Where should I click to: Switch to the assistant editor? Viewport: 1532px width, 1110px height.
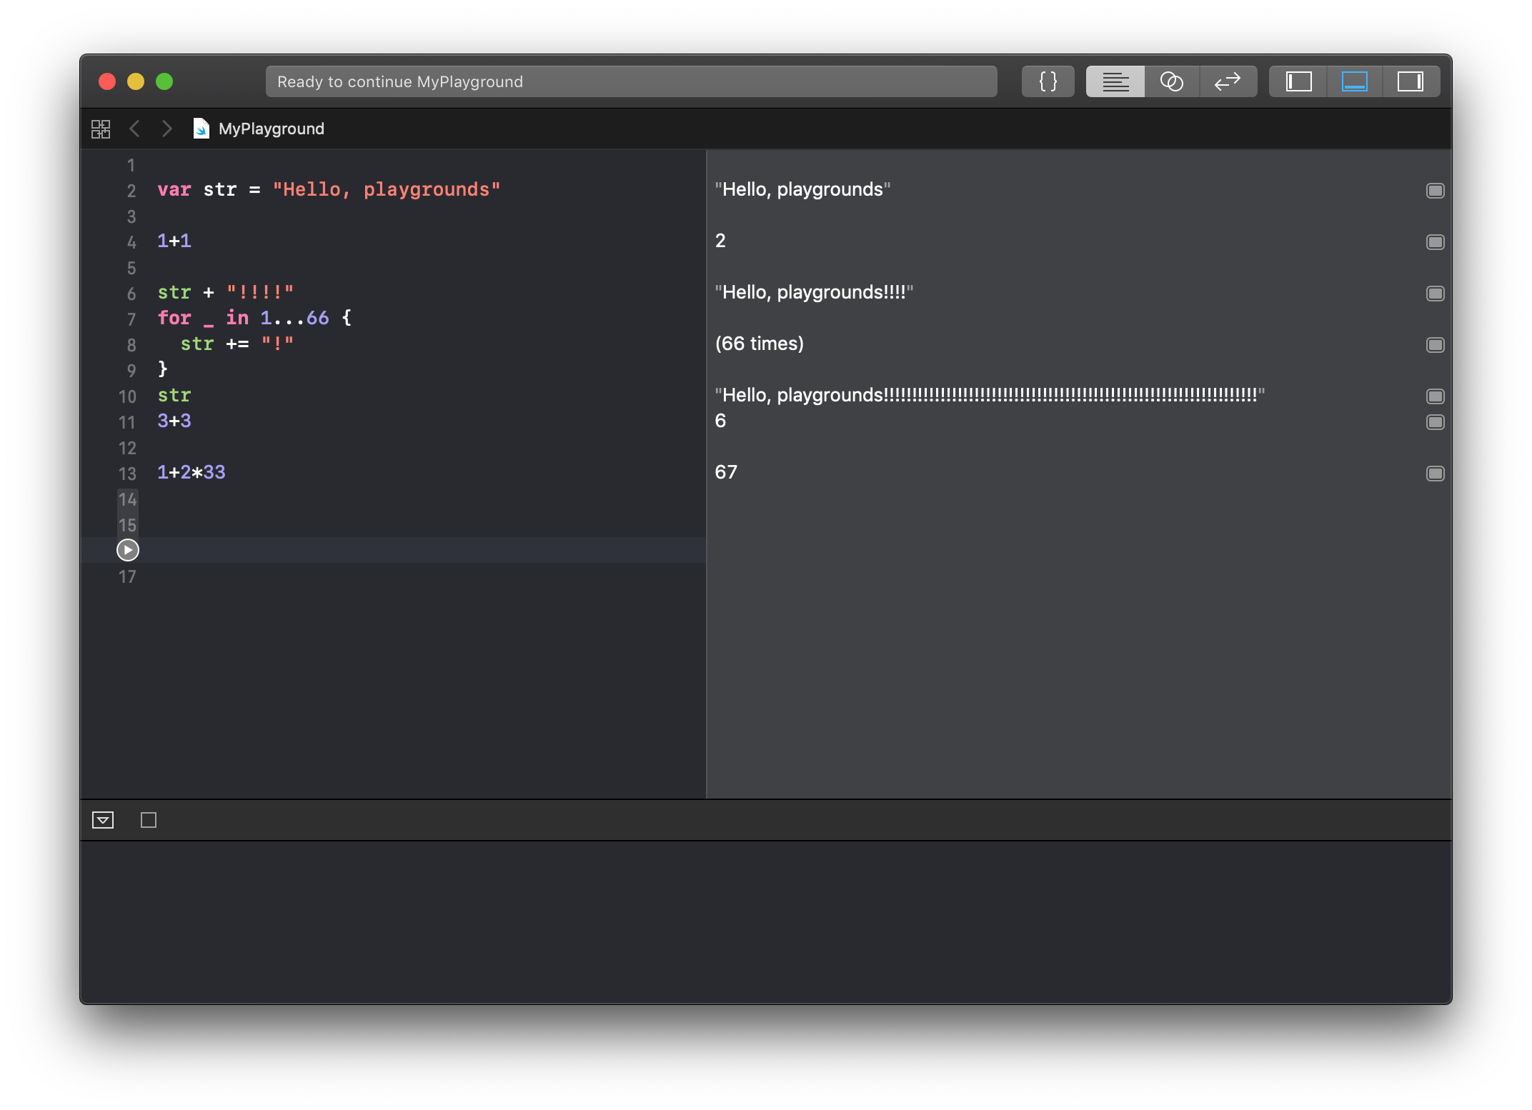1171,81
